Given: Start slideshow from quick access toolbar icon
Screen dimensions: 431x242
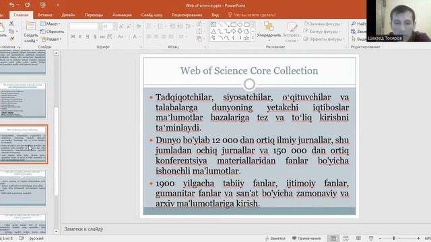Looking at the screenshot, I should 42,5.
